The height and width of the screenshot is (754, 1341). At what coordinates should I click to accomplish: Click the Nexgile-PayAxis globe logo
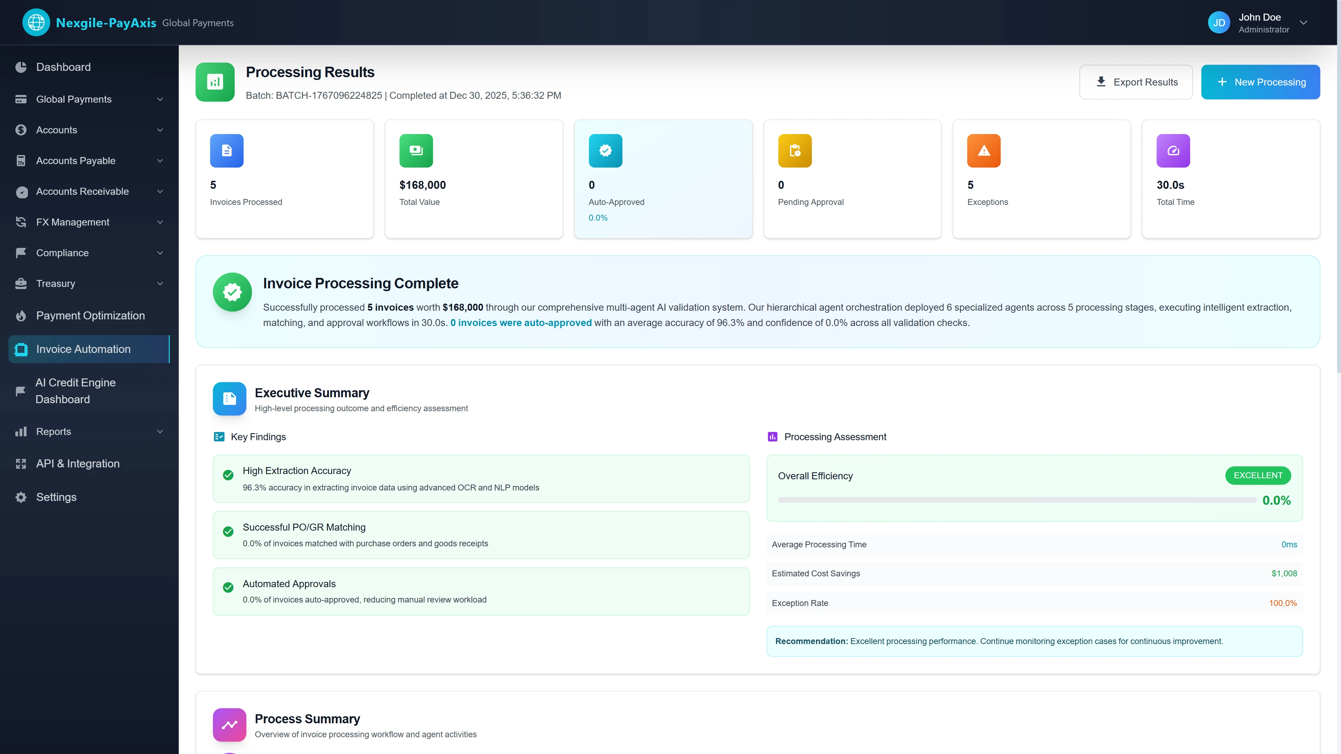point(36,22)
